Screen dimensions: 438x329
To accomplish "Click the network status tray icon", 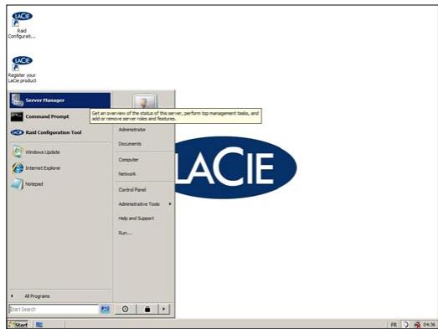I will [x=417, y=325].
